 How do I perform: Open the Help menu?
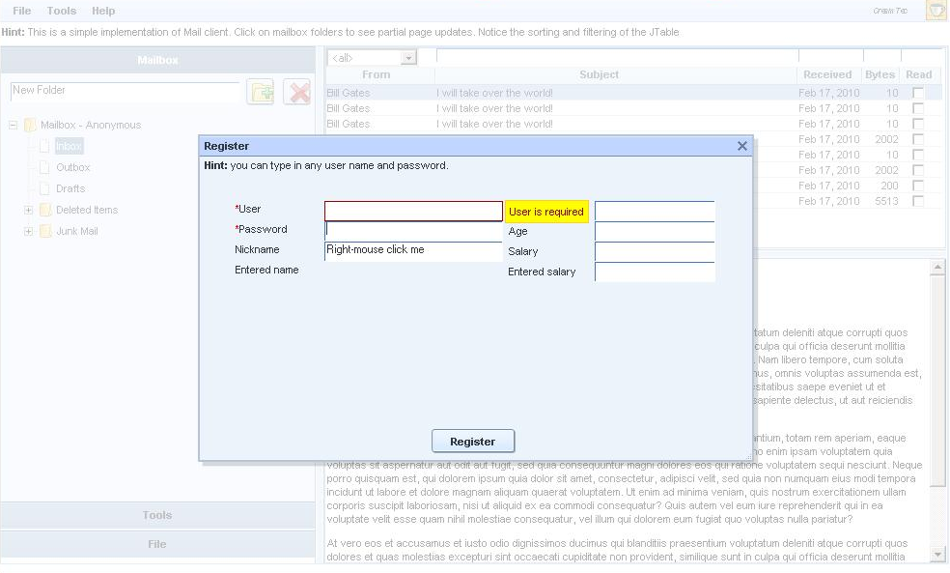click(x=103, y=11)
